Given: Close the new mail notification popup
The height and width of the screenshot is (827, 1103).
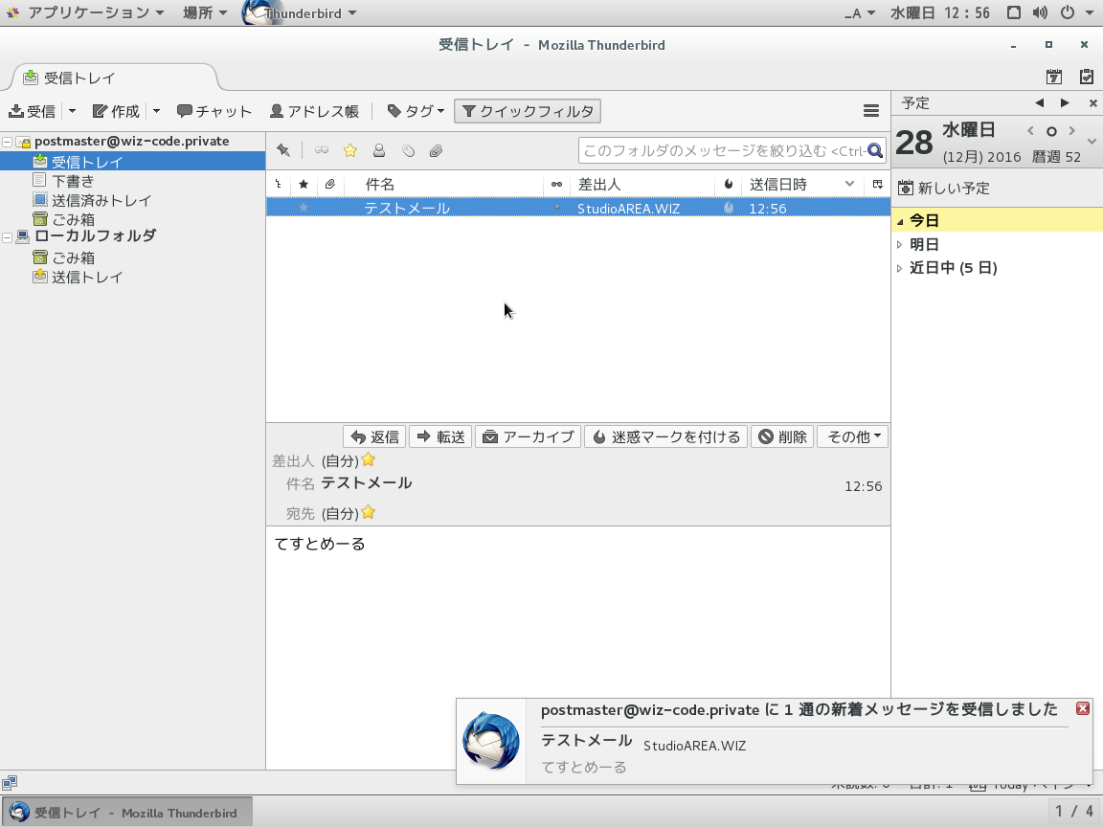Looking at the screenshot, I should pos(1083,708).
